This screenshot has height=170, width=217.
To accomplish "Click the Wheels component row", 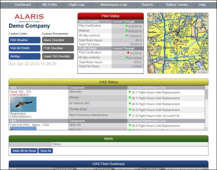I will pos(98,98).
